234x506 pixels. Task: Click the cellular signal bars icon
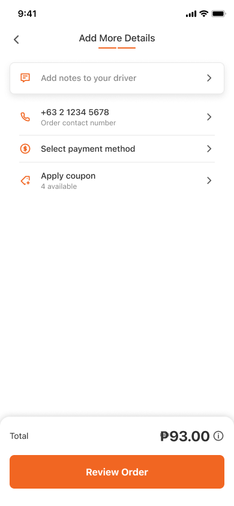(191, 14)
